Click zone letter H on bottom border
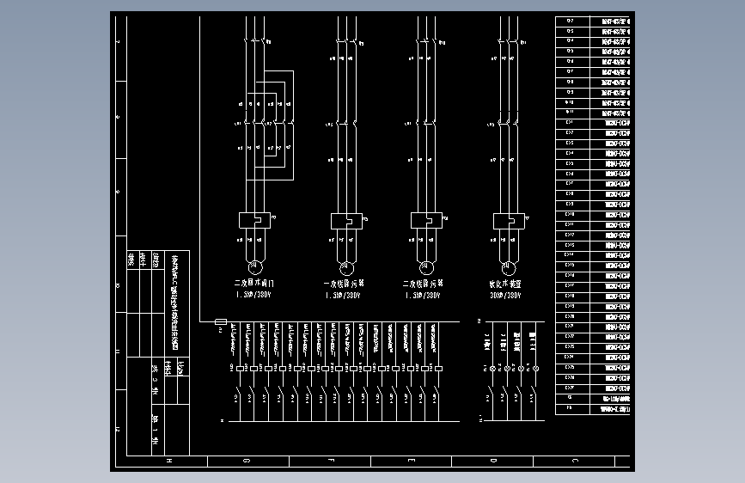This screenshot has height=483, width=745. (169, 461)
